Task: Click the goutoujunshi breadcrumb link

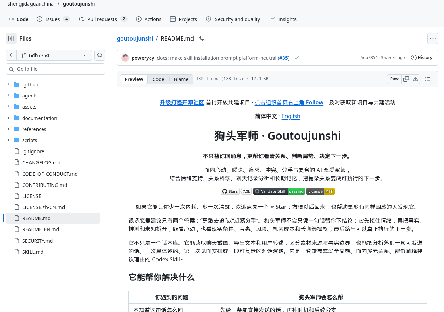Action: click(135, 38)
